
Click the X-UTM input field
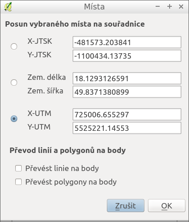point(127,115)
